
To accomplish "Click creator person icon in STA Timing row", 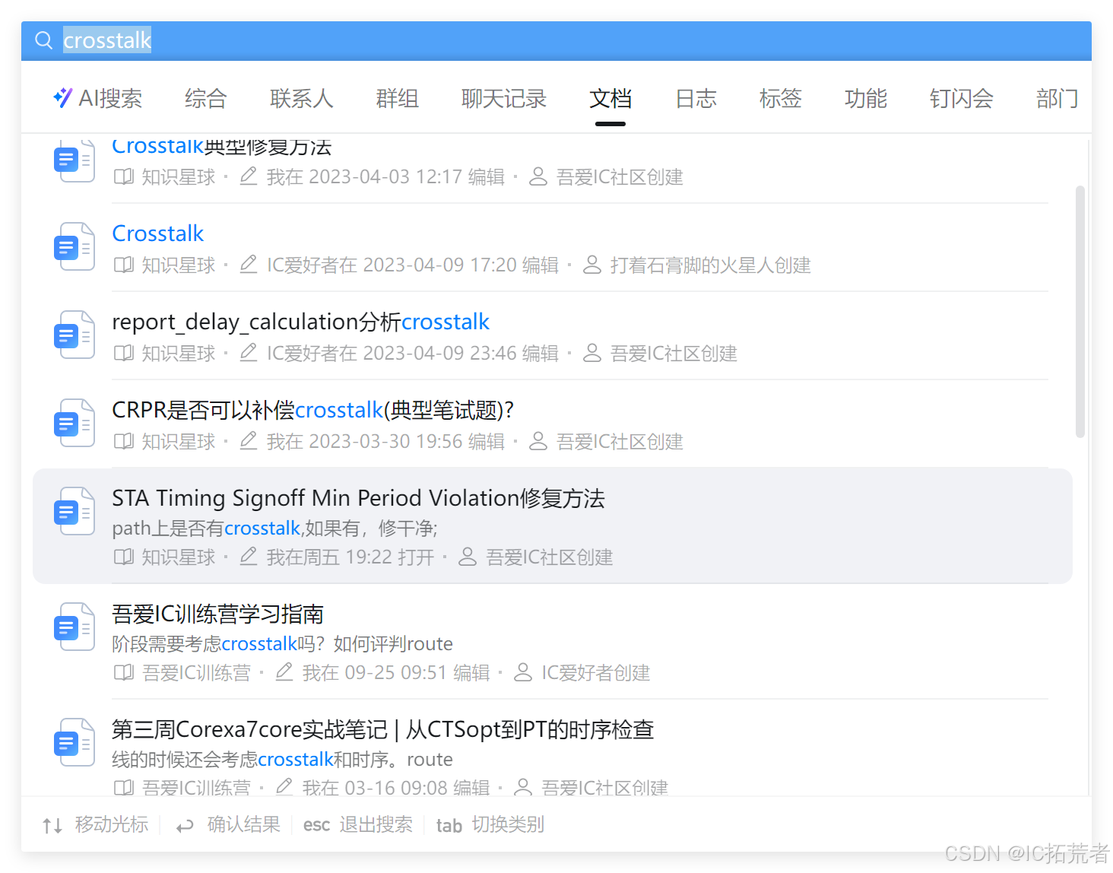I will (468, 557).
